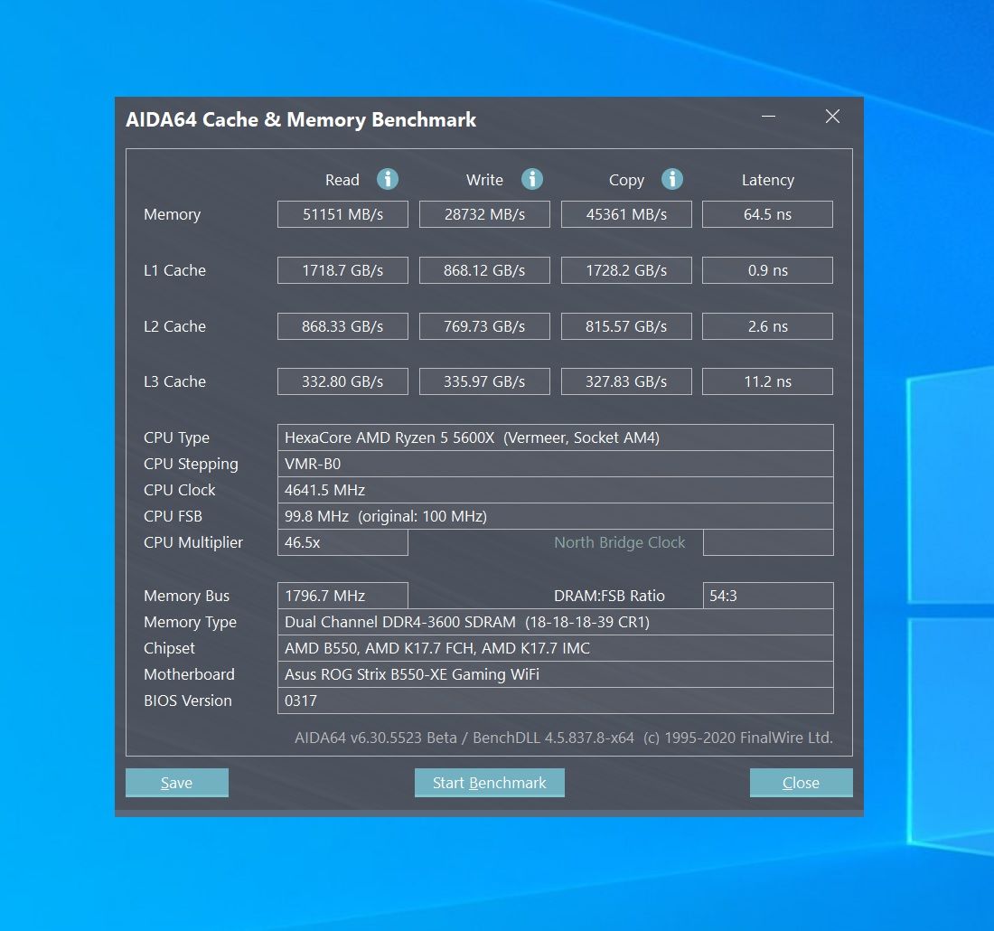The height and width of the screenshot is (931, 994).
Task: Click the Read column header
Action: pos(342,180)
